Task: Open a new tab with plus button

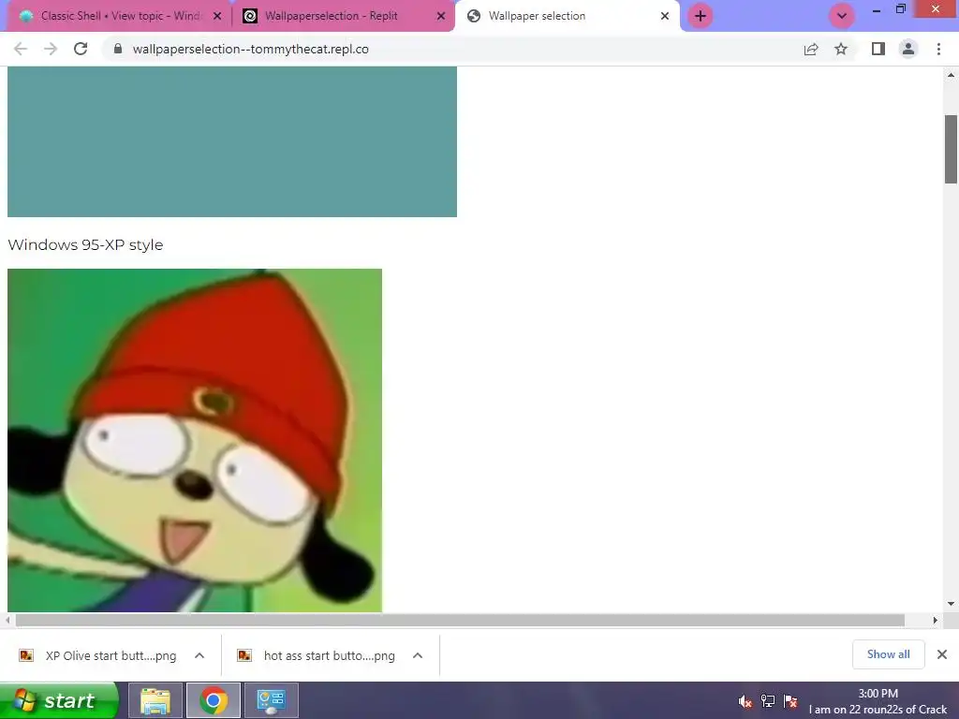Action: (701, 16)
